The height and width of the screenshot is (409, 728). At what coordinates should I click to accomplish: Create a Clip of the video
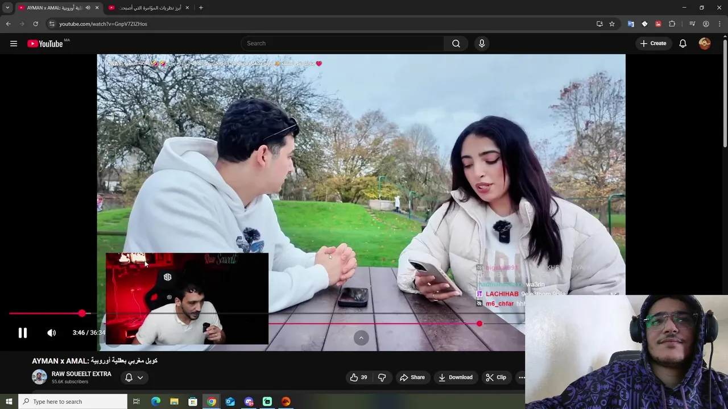[x=496, y=377]
